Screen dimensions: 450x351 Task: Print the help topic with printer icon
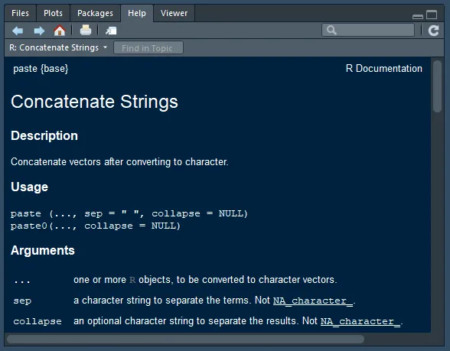[x=86, y=30]
